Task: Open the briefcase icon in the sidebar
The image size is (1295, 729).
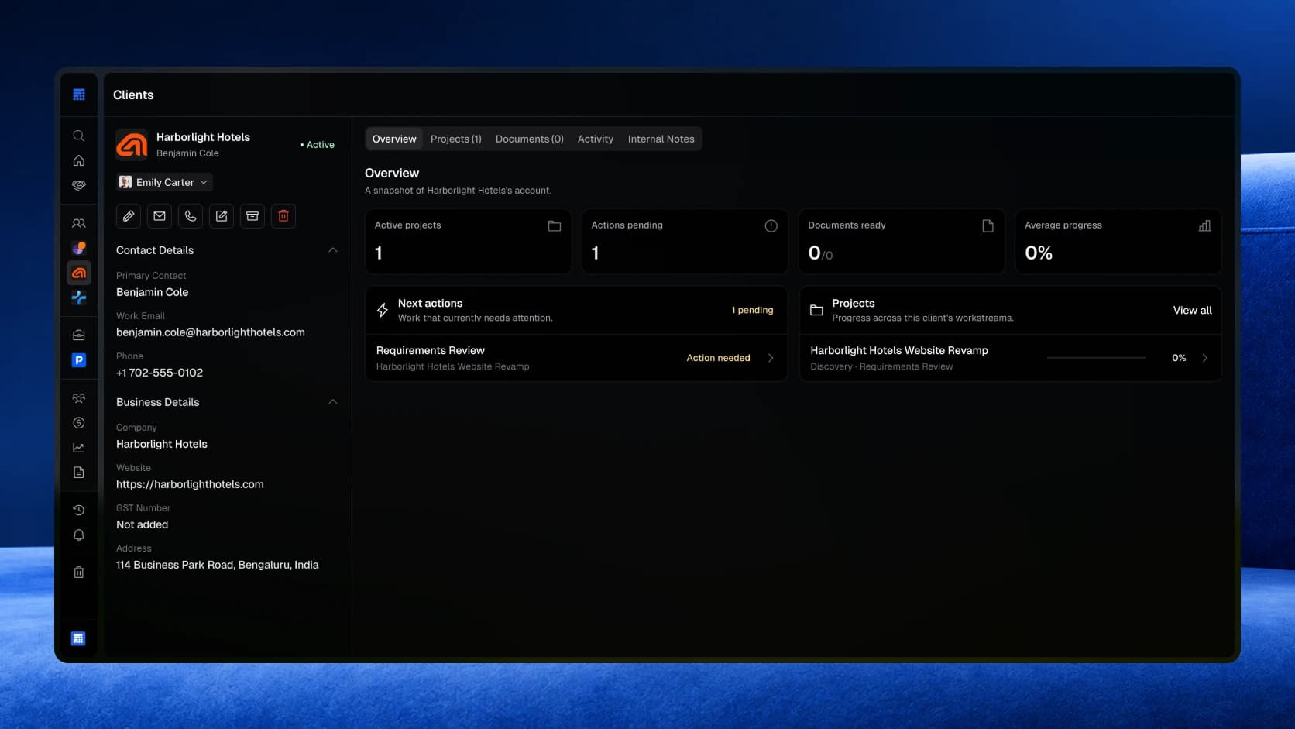Action: pos(79,335)
